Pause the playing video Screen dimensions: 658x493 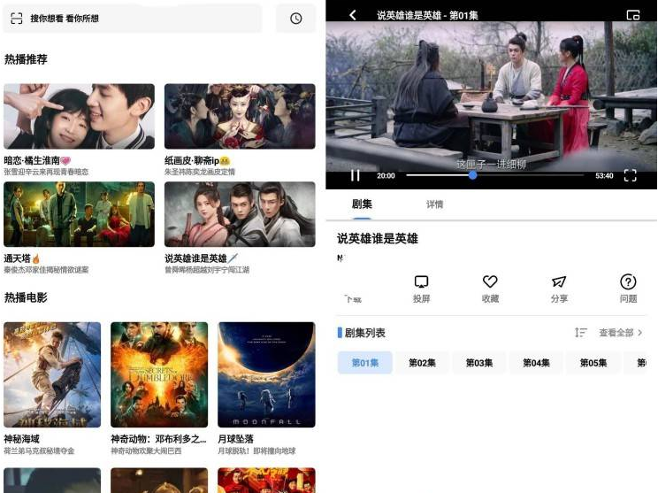(x=356, y=176)
